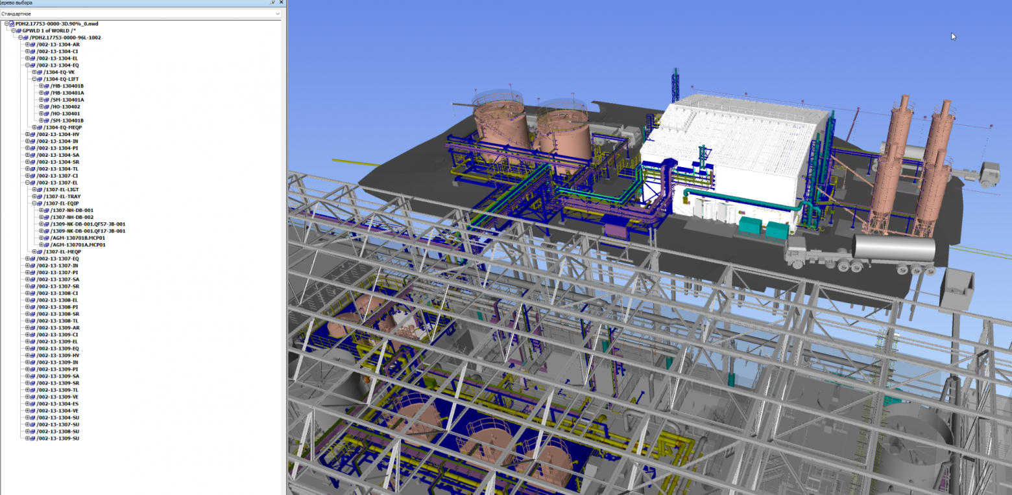Click the PDH2.17753-0000-3D.90%_0.nwd file icon
Screen dimensions: 1012x495
(x=12, y=24)
